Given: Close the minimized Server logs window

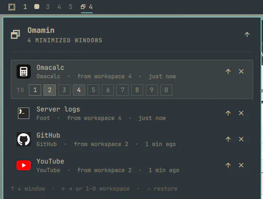Looking at the screenshot, I should pos(241,113).
